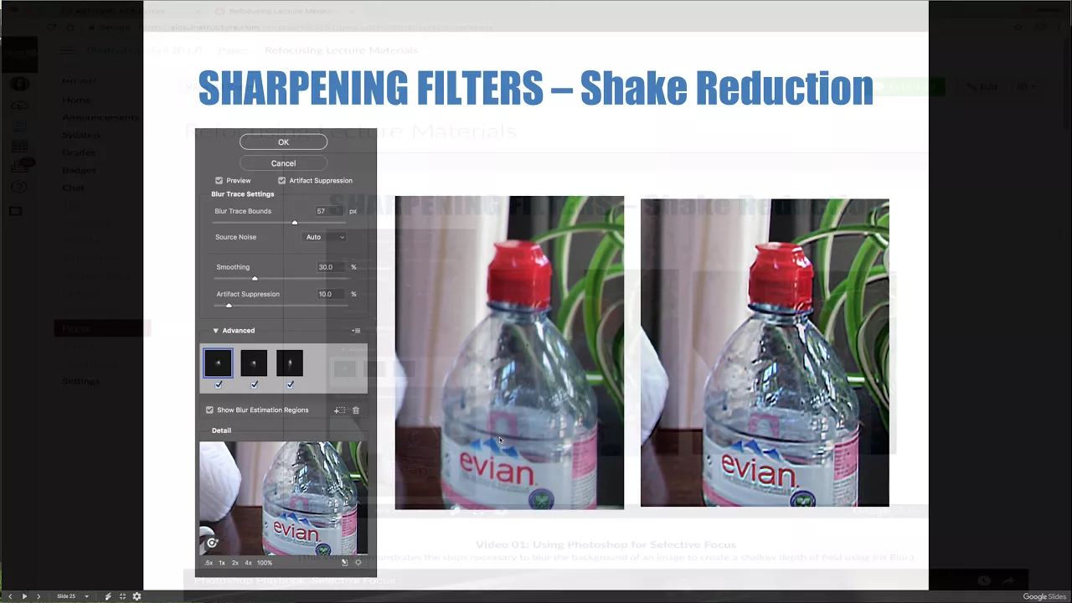
Task: Open the Source Noise Auto dropdown
Action: (x=325, y=237)
